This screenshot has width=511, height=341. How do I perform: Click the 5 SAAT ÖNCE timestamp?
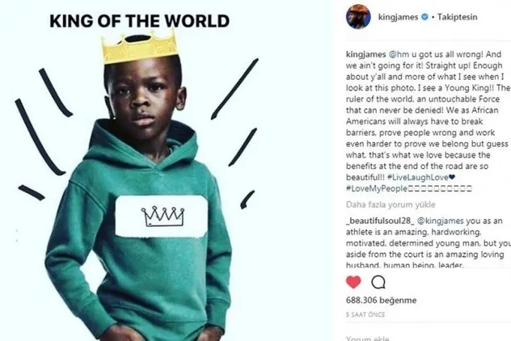365,314
